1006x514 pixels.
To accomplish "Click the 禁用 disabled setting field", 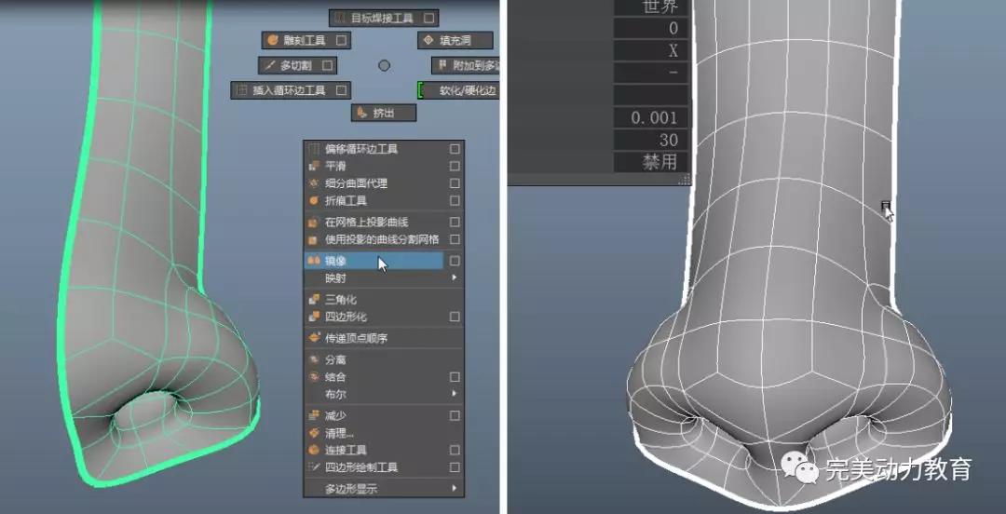I will point(652,162).
